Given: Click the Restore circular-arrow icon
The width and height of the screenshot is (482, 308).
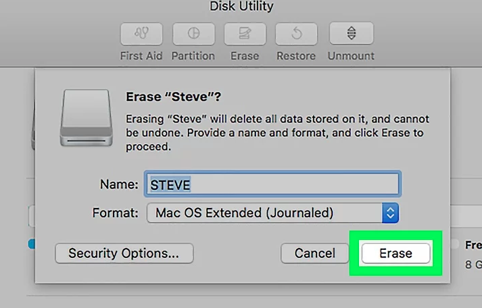Looking at the screenshot, I should pyautogui.click(x=296, y=34).
